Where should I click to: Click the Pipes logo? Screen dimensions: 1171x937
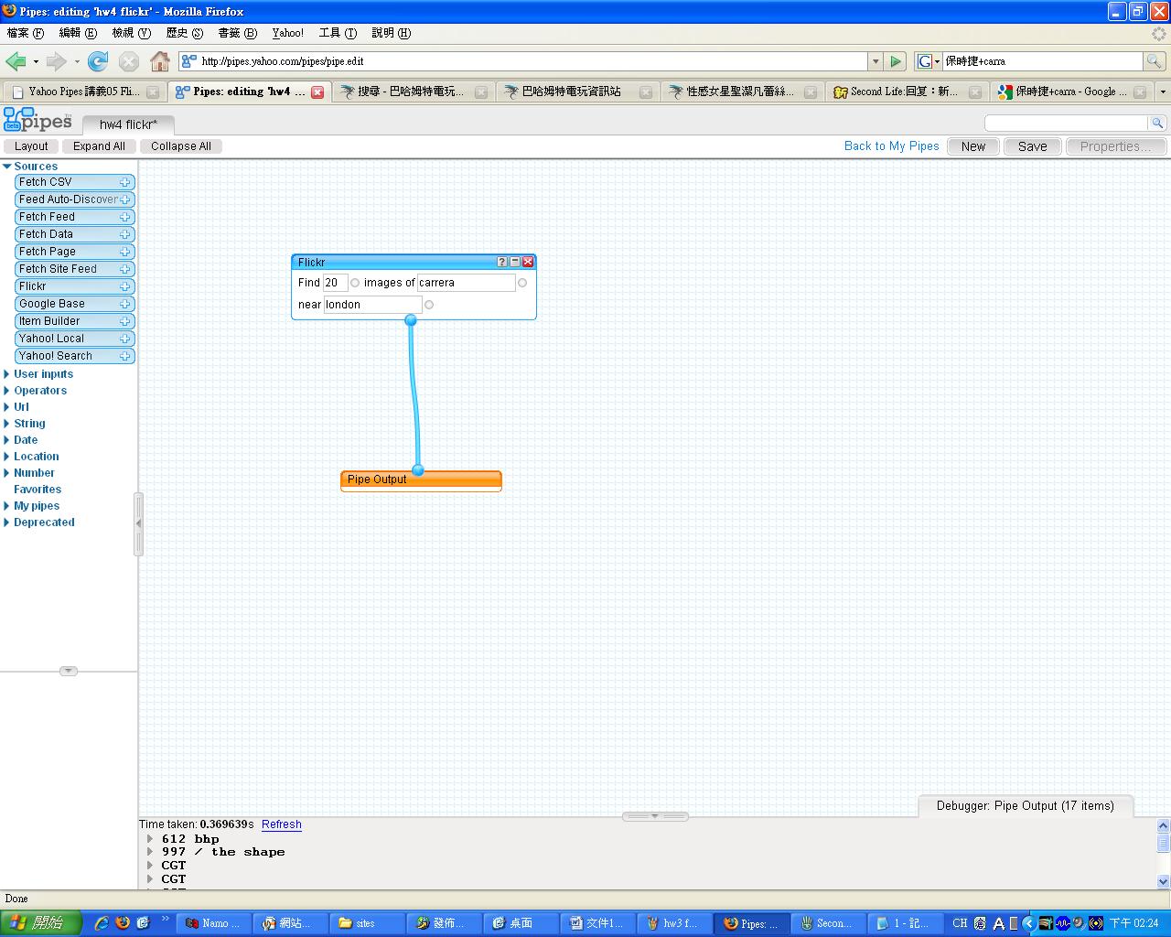coord(38,120)
